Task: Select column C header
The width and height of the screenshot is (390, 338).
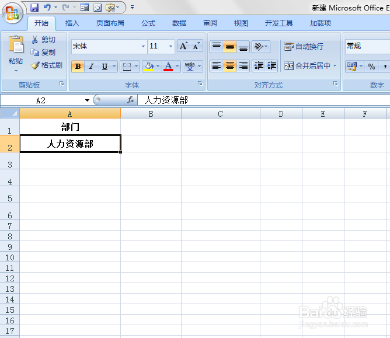Action: 220,114
